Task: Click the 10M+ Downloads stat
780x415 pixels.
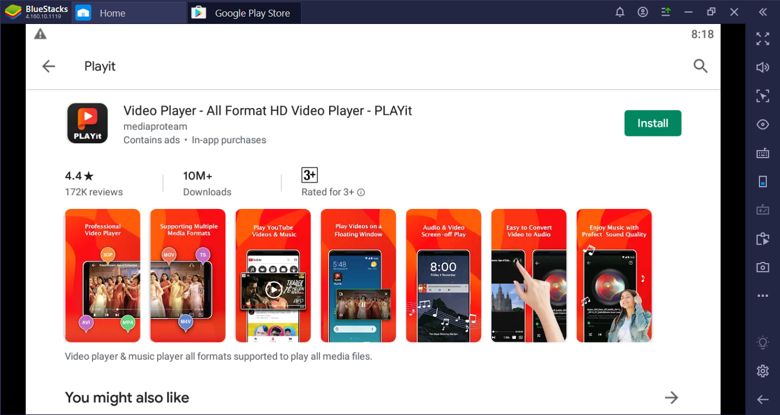Action: point(207,183)
